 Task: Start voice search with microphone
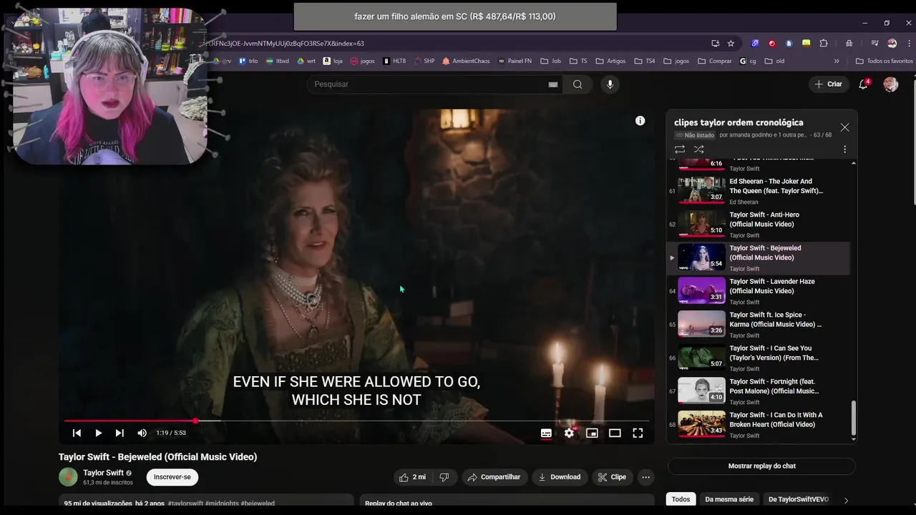coord(610,84)
